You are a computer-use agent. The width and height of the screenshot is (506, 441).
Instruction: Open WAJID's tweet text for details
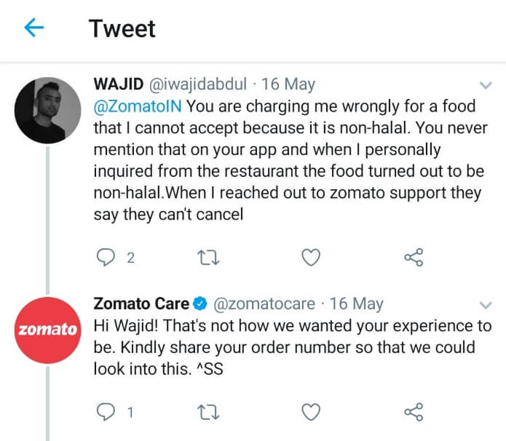[x=290, y=160]
